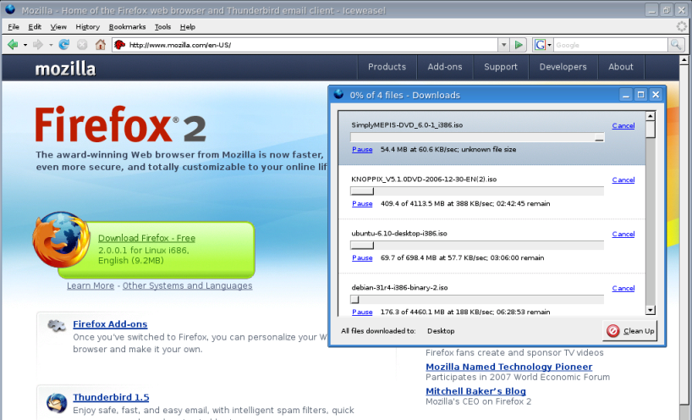Click the browser page scrollbar up arrow
The height and width of the screenshot is (420, 692).
684,59
